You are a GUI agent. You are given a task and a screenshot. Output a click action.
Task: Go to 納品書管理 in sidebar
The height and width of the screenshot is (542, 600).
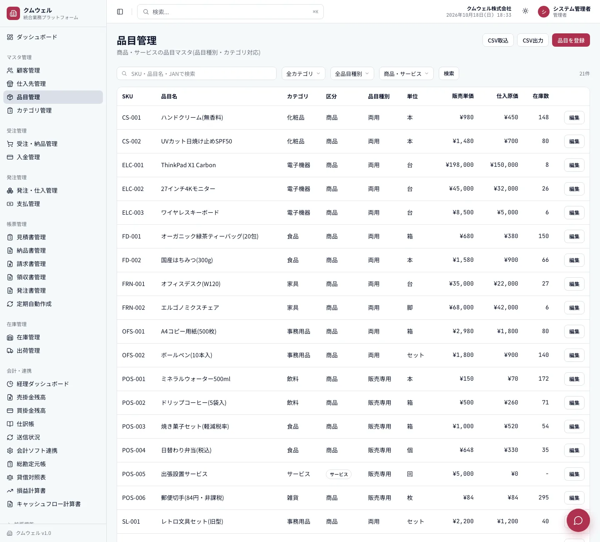coord(53,251)
